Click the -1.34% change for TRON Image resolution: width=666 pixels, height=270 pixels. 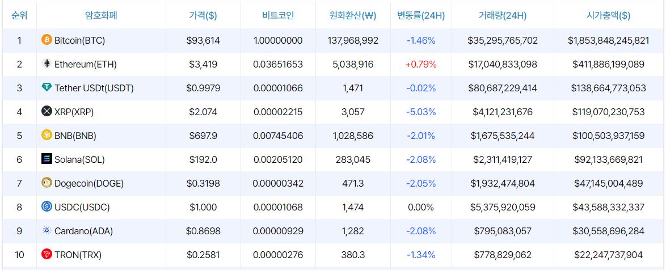(x=421, y=255)
